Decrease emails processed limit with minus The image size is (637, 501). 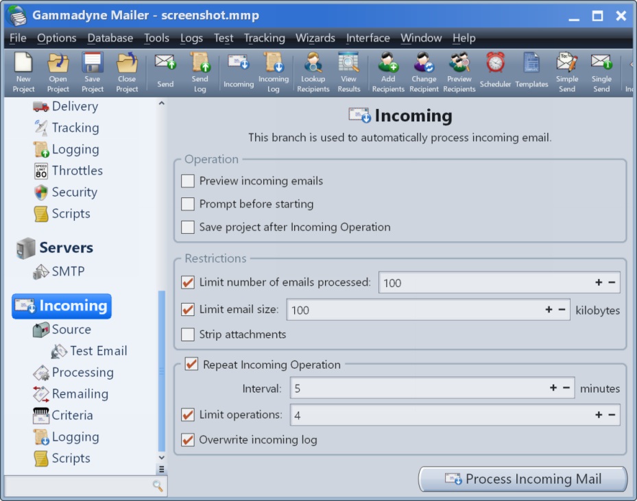point(612,282)
